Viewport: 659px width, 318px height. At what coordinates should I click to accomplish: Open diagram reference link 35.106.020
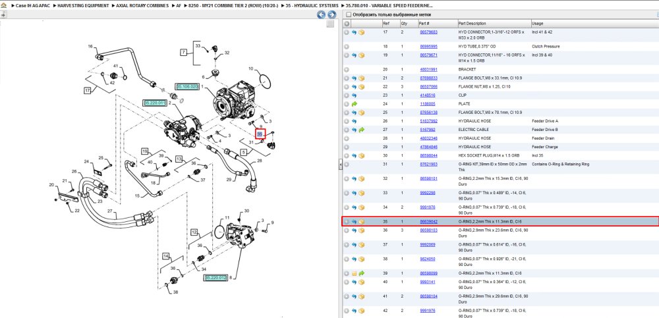[187, 86]
